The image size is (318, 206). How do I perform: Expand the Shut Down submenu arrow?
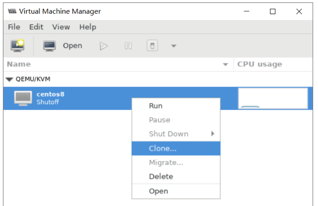point(212,134)
